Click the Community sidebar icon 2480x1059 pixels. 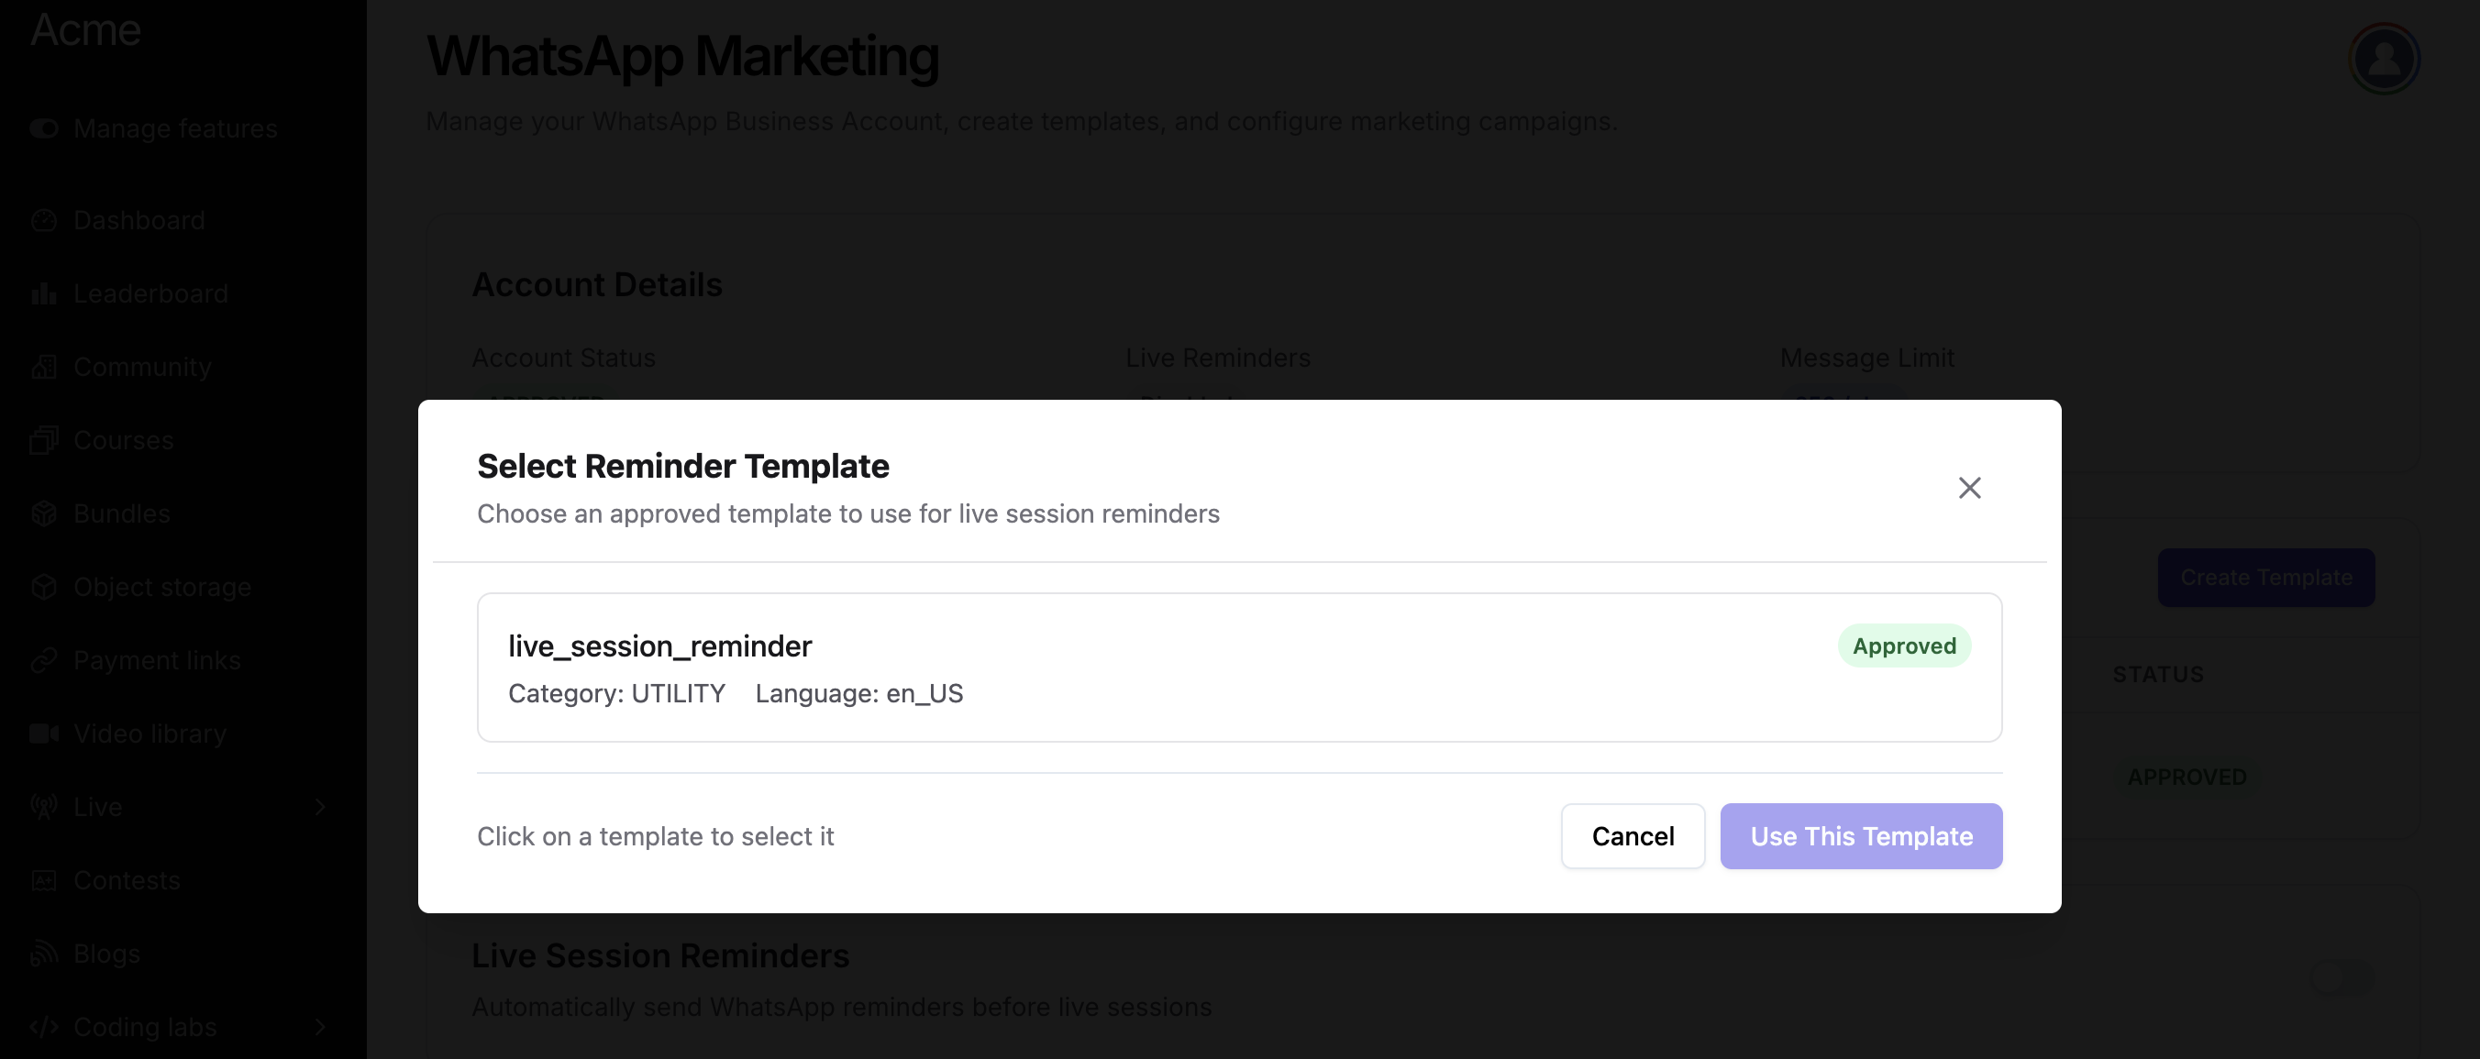pyautogui.click(x=44, y=367)
